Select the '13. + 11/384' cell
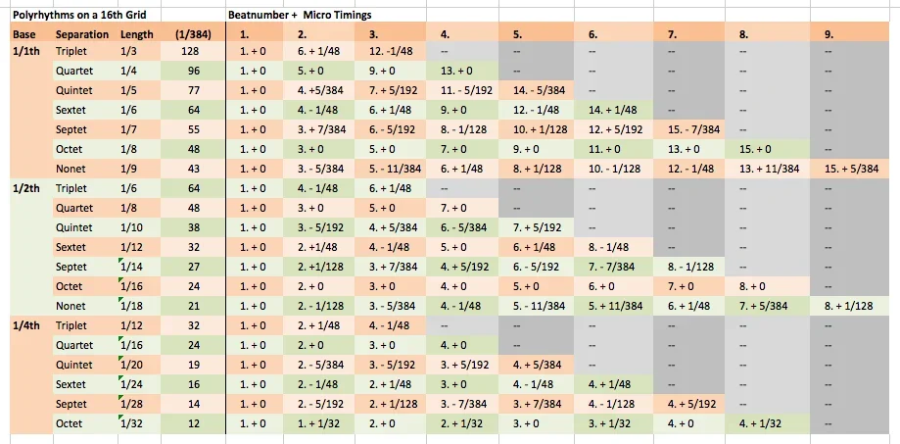This screenshot has height=444, width=900. click(x=774, y=169)
